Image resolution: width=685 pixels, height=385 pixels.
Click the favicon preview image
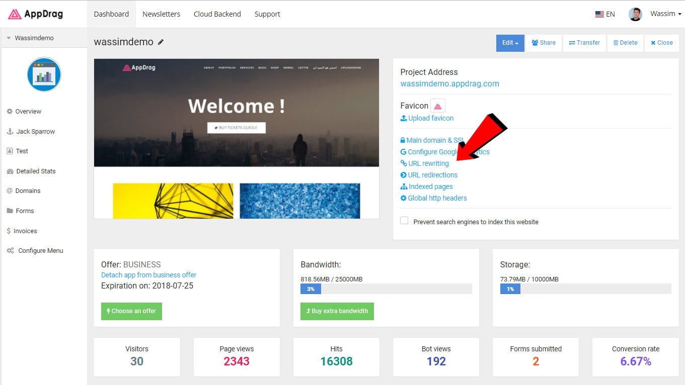pos(438,106)
